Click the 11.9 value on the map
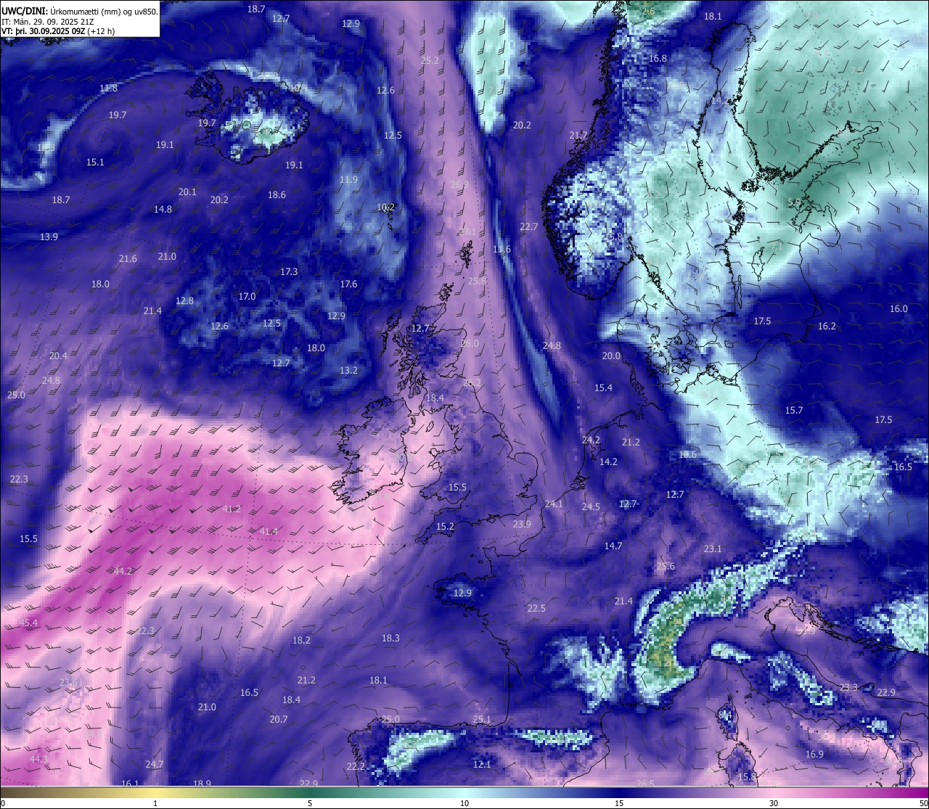Viewport: 929px width, 809px height. (x=348, y=179)
